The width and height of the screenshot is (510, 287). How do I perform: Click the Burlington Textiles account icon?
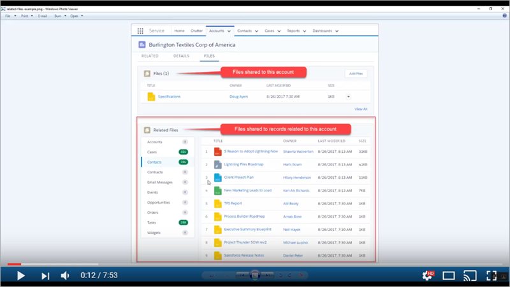142,45
